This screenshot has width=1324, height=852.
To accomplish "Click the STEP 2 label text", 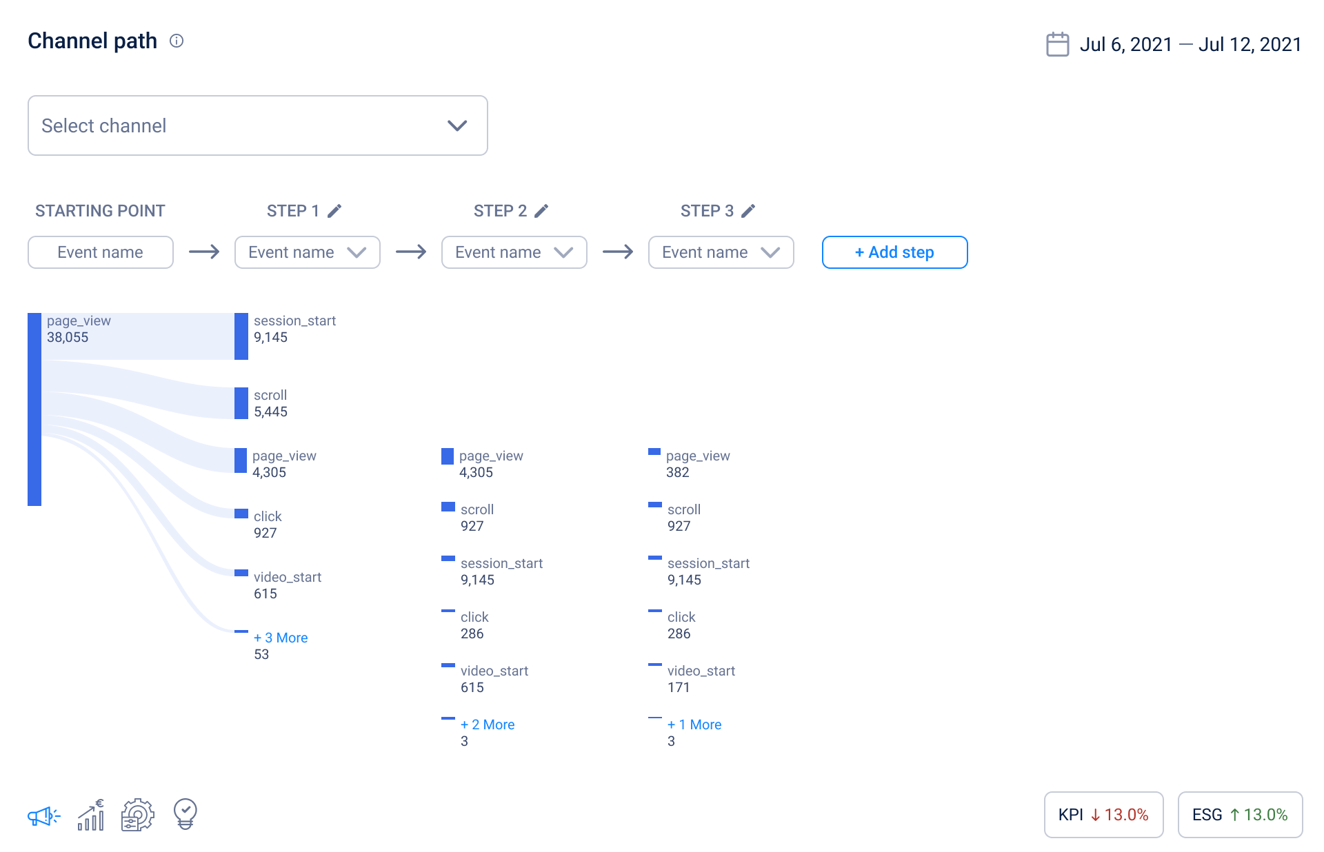I will click(x=500, y=211).
